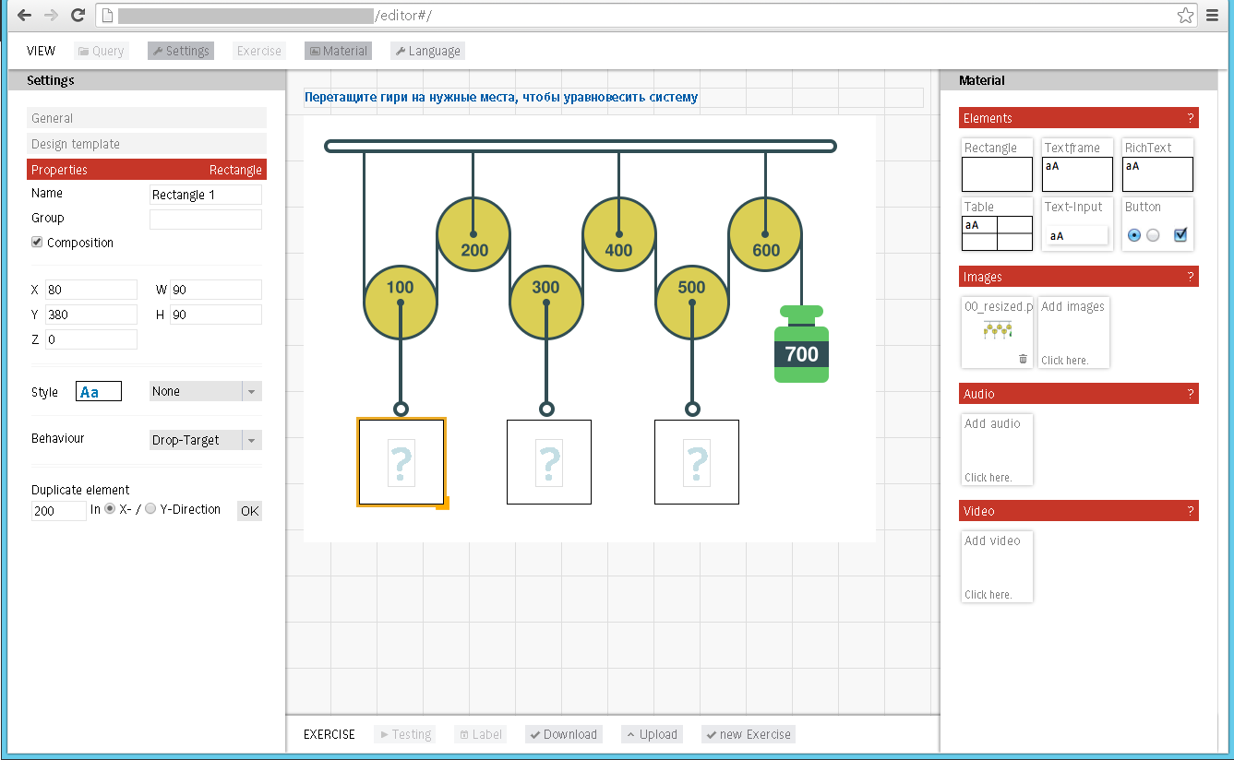
Task: Switch to the Exercise view
Action: (x=258, y=51)
